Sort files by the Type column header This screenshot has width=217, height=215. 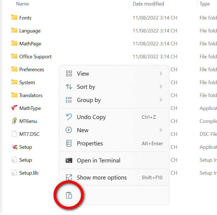[x=205, y=4]
